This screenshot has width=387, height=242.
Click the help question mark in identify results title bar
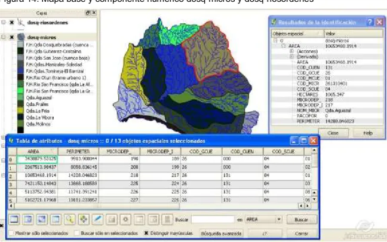tap(370, 22)
